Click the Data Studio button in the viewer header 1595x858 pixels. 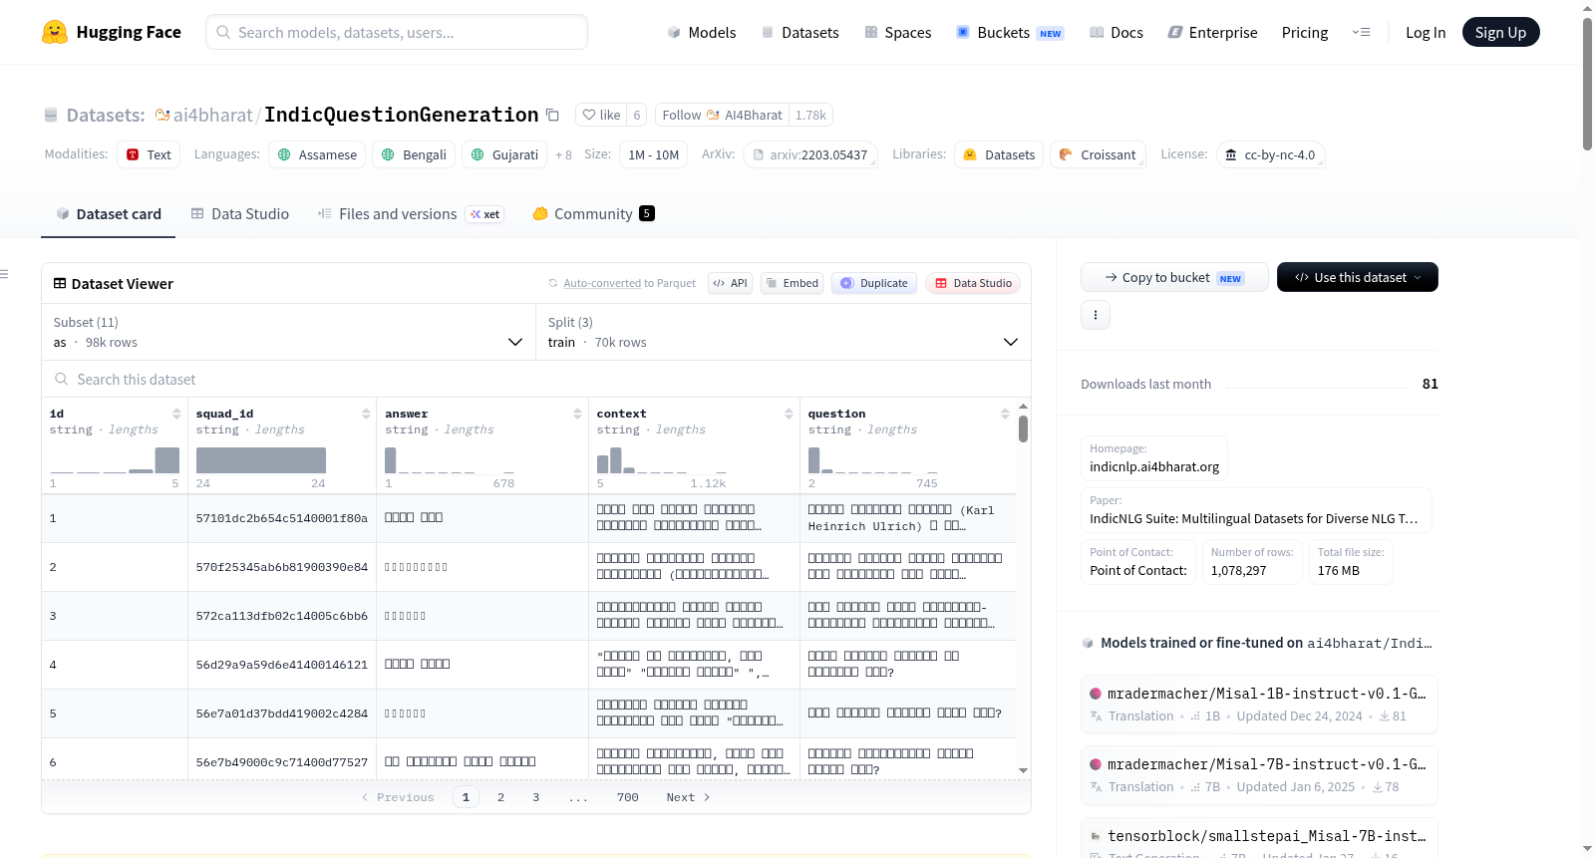tap(972, 283)
